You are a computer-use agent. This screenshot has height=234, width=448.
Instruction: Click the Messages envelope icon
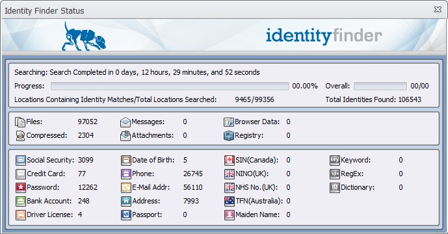[x=125, y=122]
